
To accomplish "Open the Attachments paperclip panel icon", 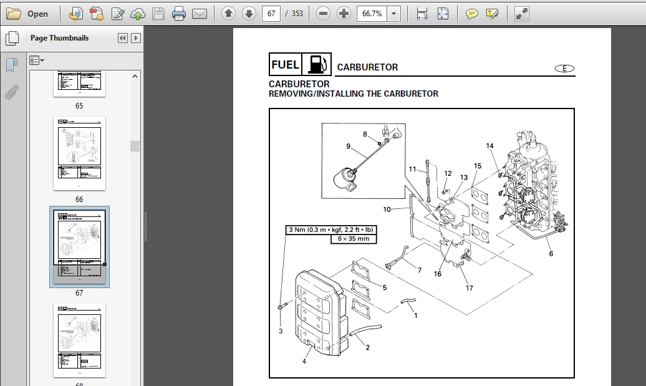I will click(11, 92).
